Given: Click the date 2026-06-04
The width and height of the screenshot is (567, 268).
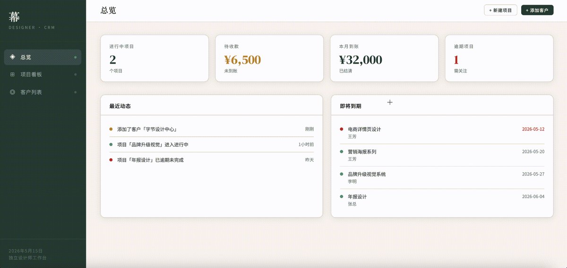Looking at the screenshot, I should click(x=533, y=196).
